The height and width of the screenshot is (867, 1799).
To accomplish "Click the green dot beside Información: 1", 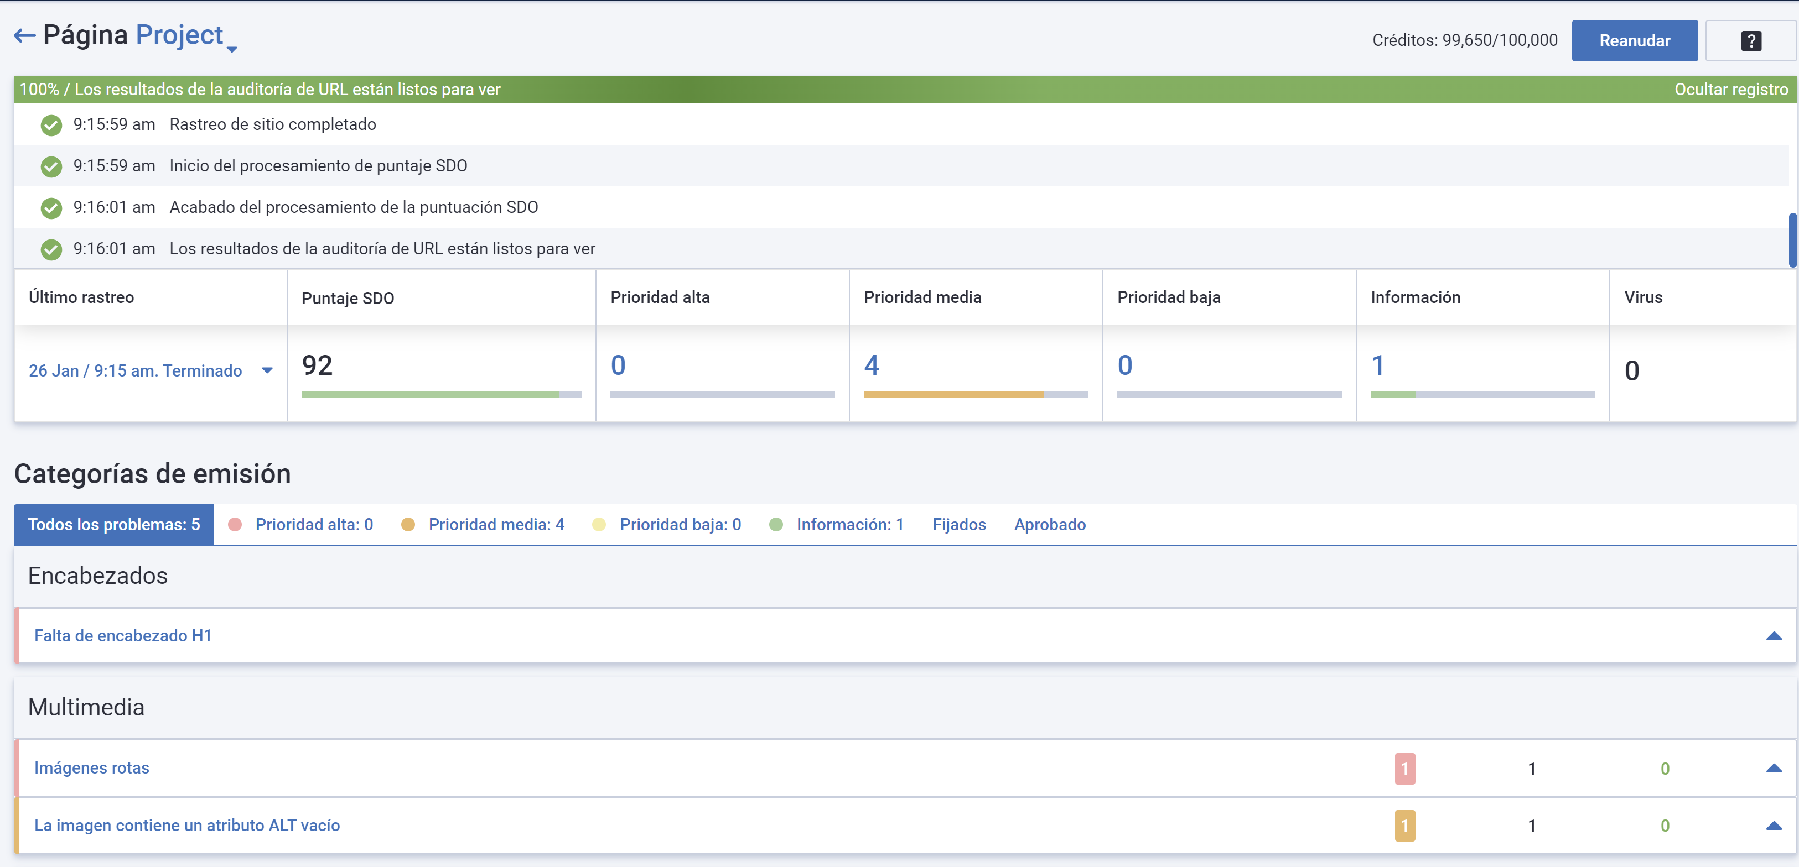I will [x=776, y=524].
